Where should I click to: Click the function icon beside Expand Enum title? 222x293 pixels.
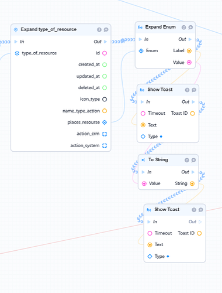[x=140, y=28]
